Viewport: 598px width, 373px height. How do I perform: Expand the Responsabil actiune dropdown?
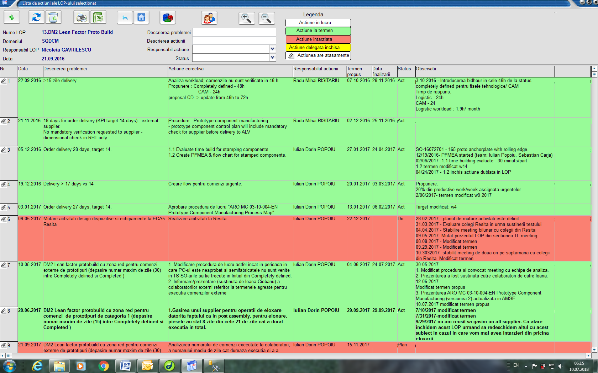click(272, 49)
